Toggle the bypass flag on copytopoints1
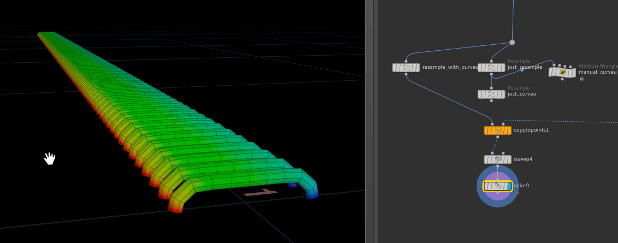The height and width of the screenshot is (243, 618). (x=487, y=130)
